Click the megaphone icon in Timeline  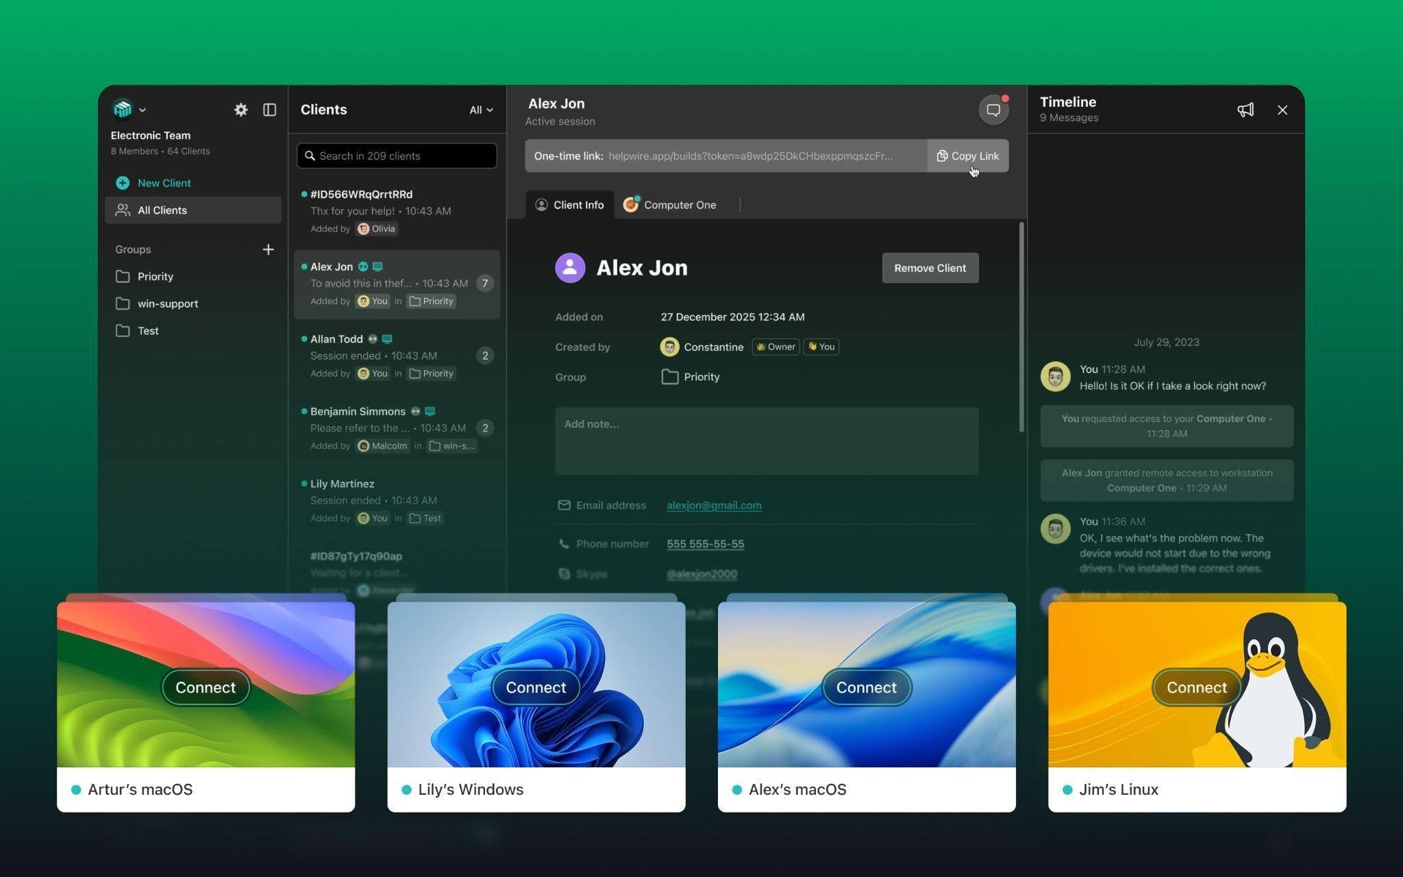click(1245, 110)
